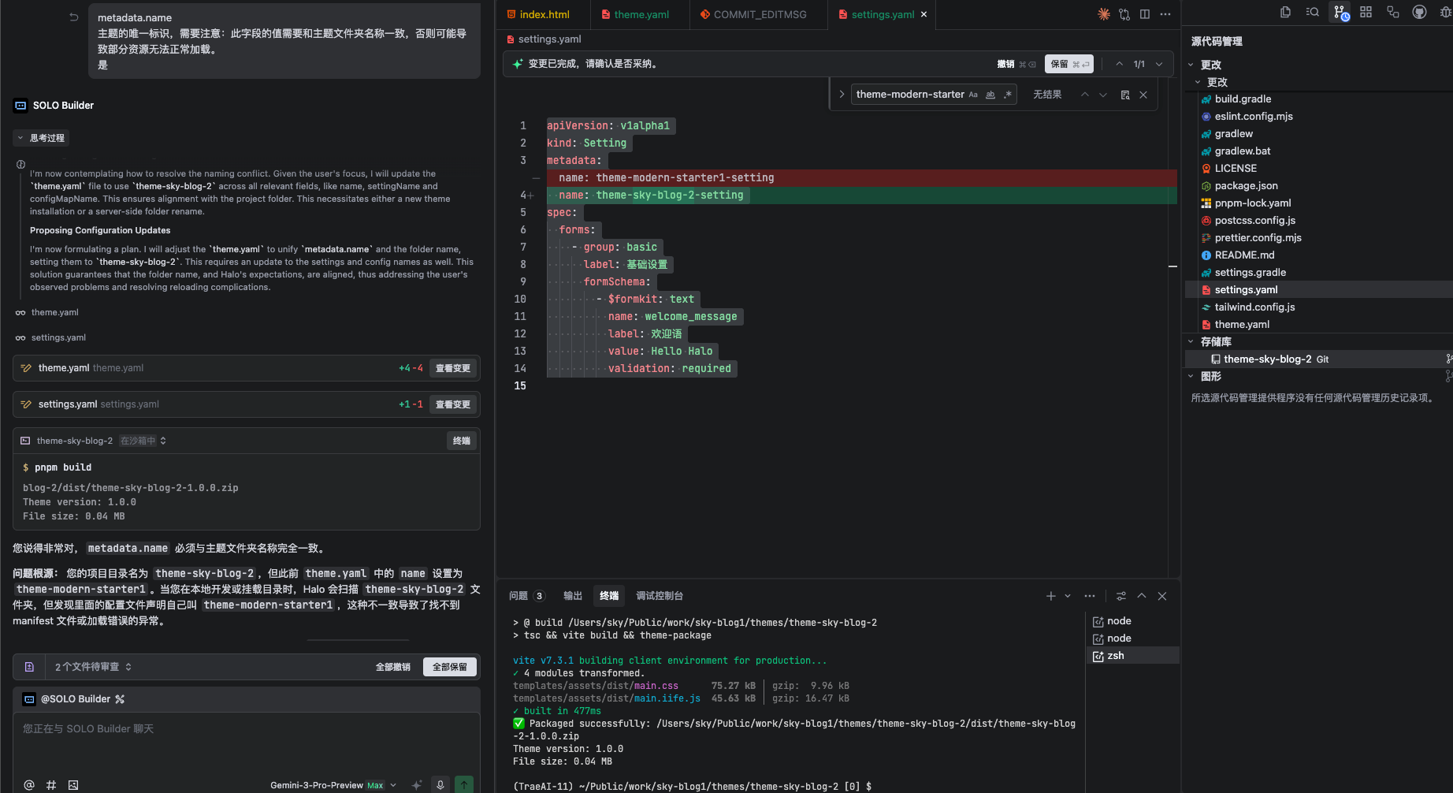The height and width of the screenshot is (793, 1453).
Task: Click 查看变更 for theme.yaml
Action: pyautogui.click(x=453, y=368)
